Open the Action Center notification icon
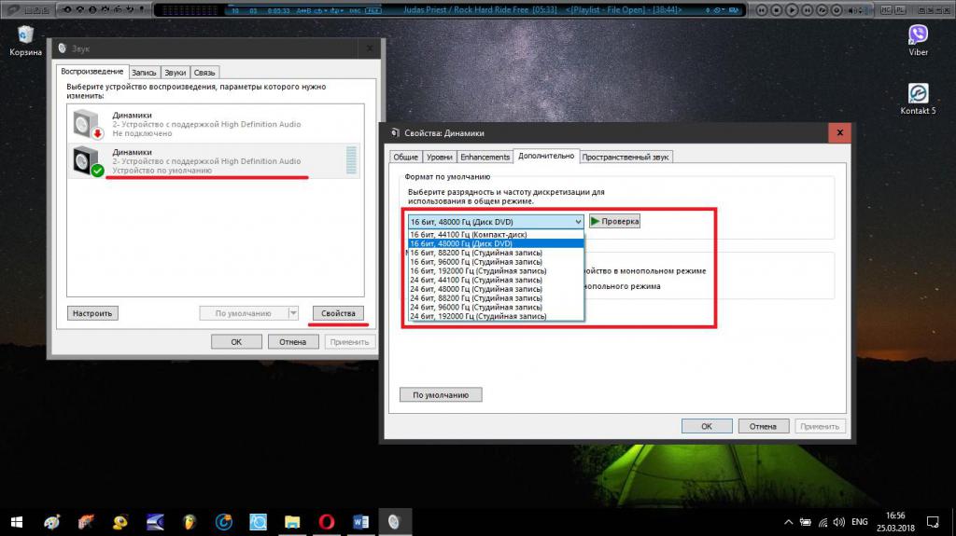This screenshot has height=536, width=956. pos(932,520)
